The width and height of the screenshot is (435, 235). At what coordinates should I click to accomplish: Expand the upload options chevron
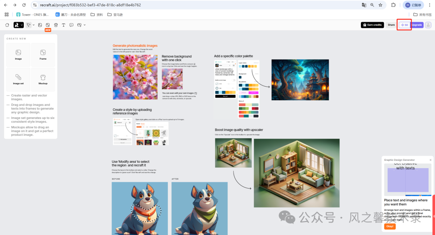tap(85, 25)
